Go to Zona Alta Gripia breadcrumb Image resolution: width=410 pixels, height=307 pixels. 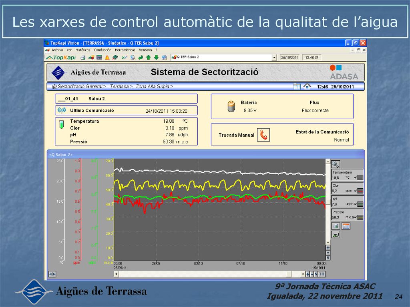154,86
